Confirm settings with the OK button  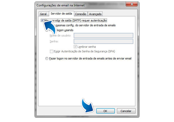(105, 111)
